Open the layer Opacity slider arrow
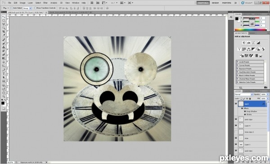The image size is (270, 164). coord(267,95)
